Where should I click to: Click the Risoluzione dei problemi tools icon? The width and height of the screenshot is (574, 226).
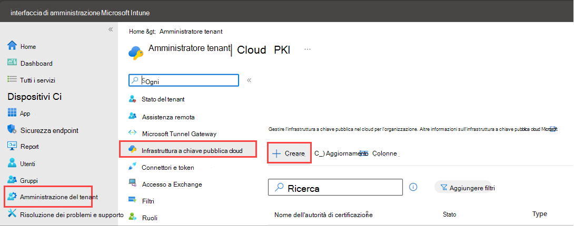pyautogui.click(x=13, y=213)
